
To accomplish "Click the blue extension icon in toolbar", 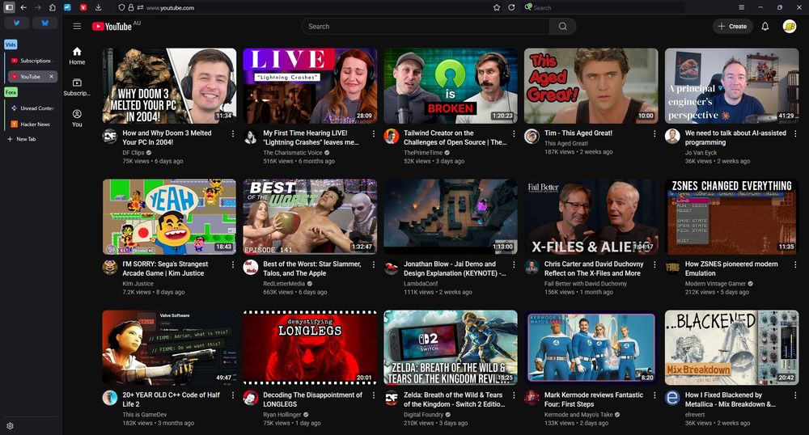I will click(x=68, y=7).
